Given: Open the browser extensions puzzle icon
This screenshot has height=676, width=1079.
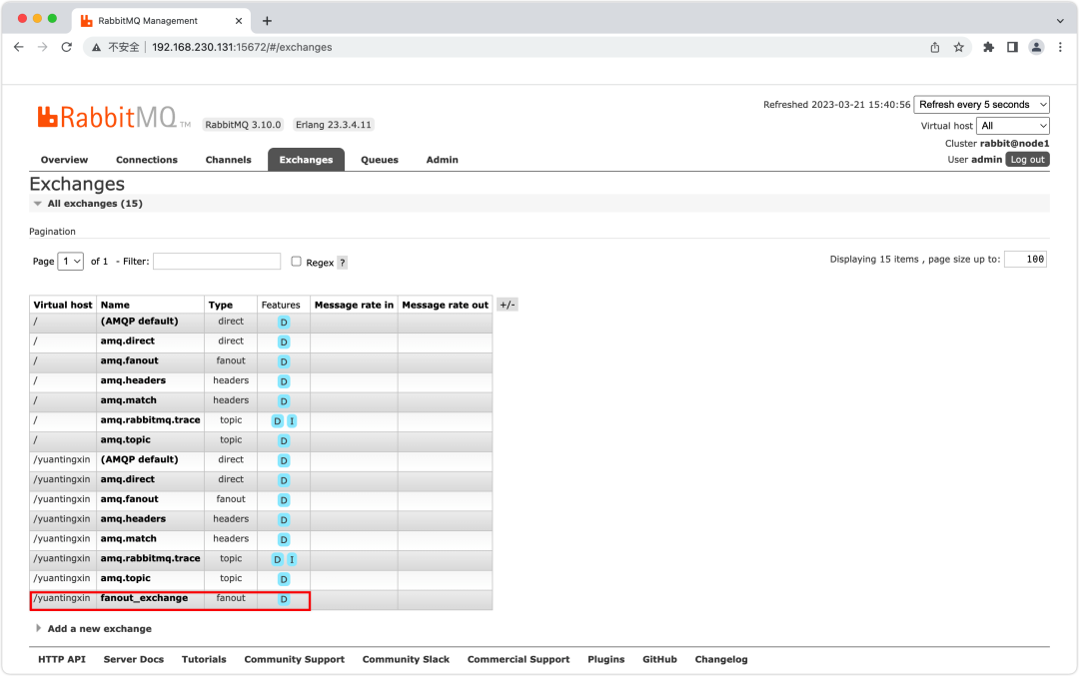Looking at the screenshot, I should (987, 46).
